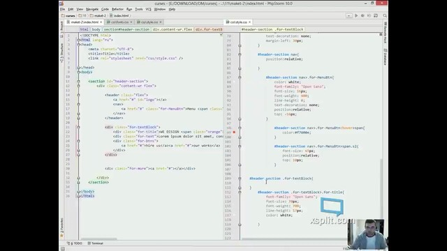Close the left group css\style.css tab

click(161, 22)
